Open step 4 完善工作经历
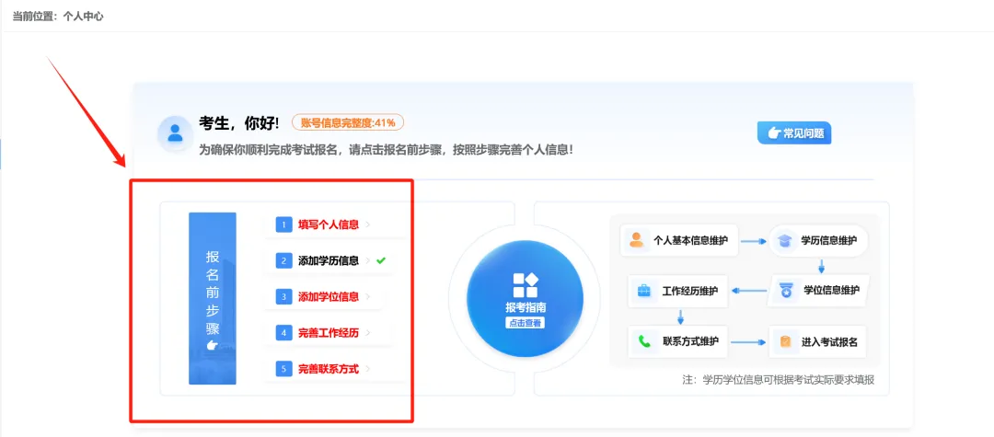994x437 pixels. click(x=328, y=333)
